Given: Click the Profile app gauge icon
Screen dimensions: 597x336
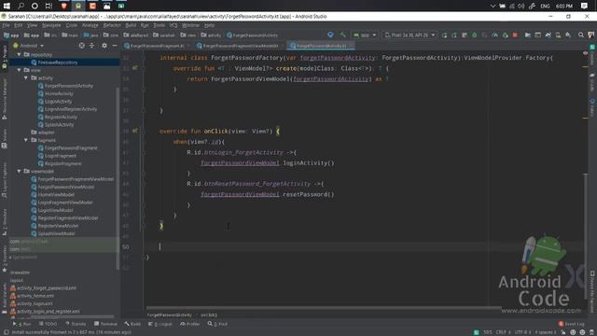Looking at the screenshot, I should (494, 35).
